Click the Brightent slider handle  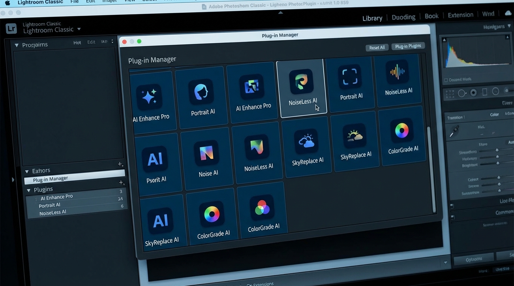pos(498,163)
